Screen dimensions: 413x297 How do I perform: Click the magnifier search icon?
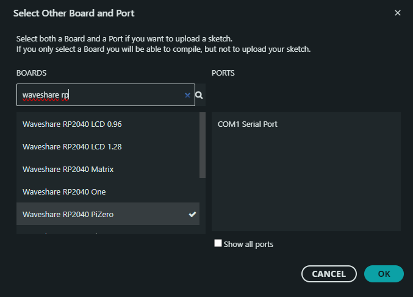199,95
